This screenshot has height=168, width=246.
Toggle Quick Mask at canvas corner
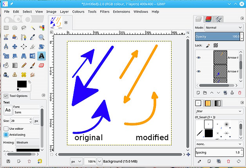click(51, 155)
